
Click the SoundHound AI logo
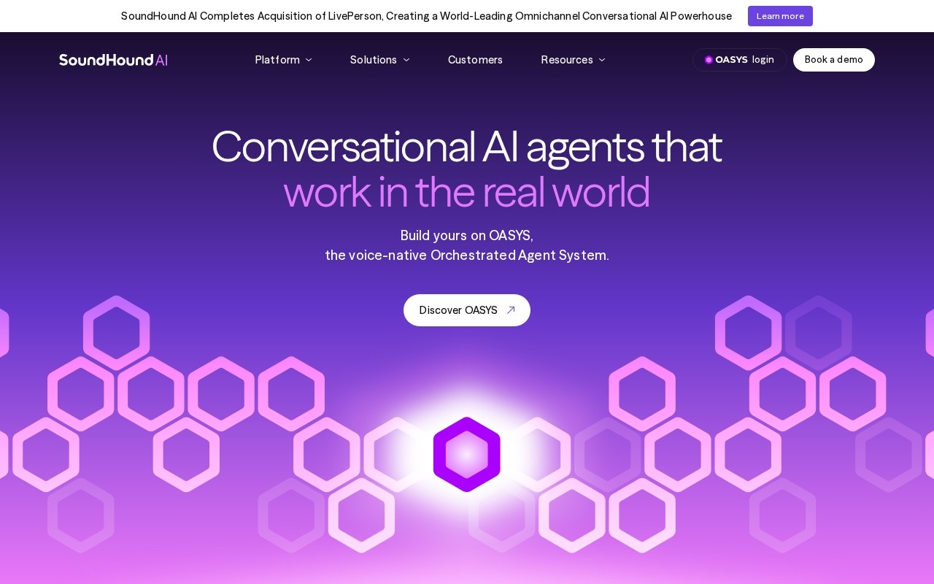tap(113, 60)
